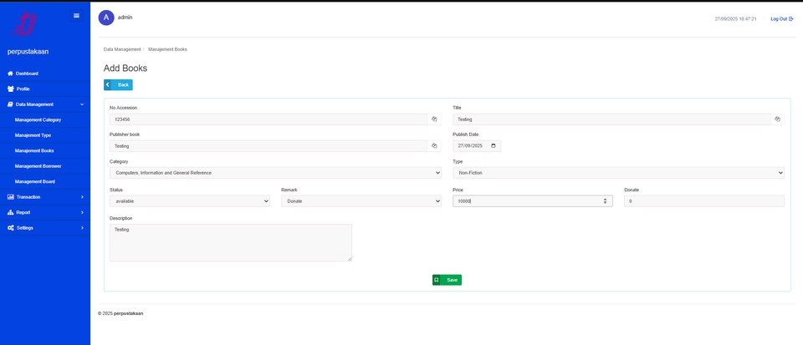Click the Log Out link
This screenshot has height=345, width=803.
click(x=781, y=18)
